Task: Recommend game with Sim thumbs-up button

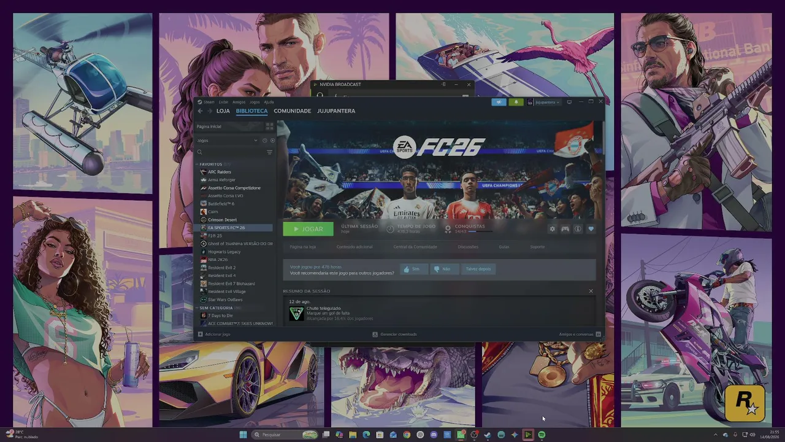Action: (x=414, y=269)
